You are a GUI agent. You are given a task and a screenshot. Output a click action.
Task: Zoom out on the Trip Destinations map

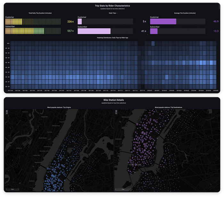116,113
